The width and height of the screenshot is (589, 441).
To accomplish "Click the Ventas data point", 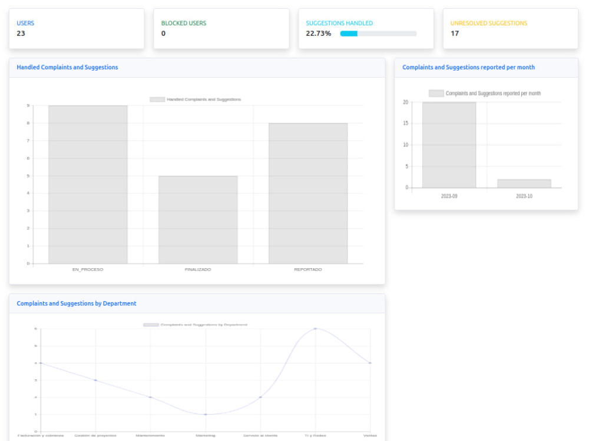I will [370, 363].
